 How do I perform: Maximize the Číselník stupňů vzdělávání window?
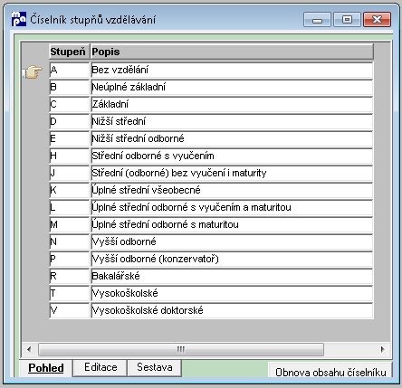pos(347,20)
